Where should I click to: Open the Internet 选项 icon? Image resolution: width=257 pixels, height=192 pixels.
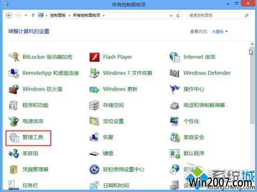[x=175, y=57]
